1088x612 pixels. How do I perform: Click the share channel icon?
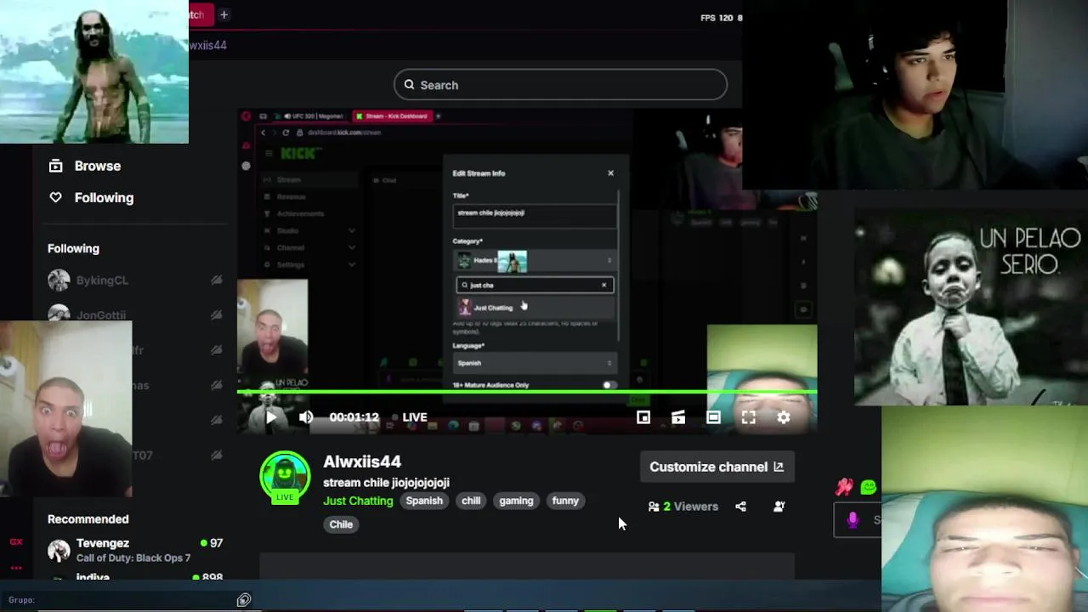tap(740, 507)
